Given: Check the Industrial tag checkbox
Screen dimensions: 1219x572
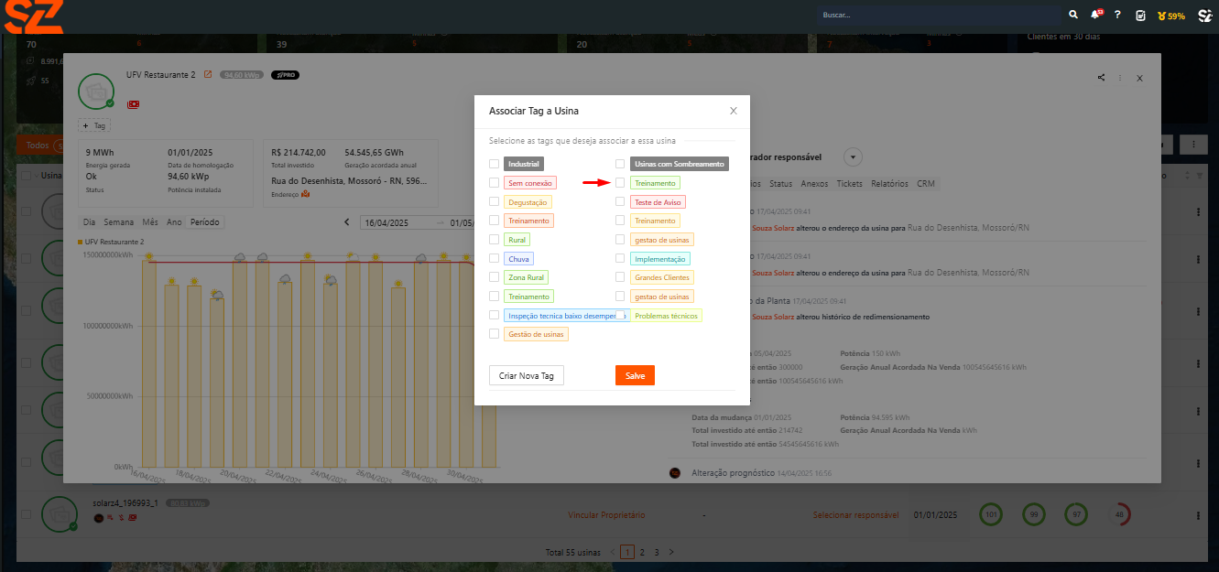Looking at the screenshot, I should coord(495,164).
